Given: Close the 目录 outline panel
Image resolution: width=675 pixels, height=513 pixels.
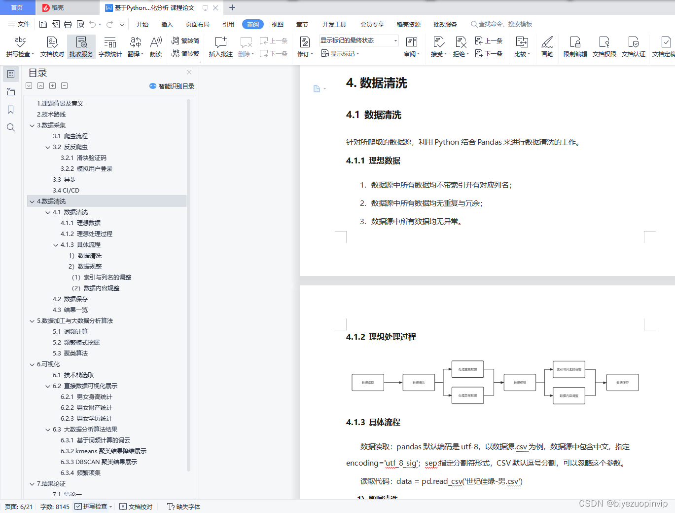Looking at the screenshot, I should 189,73.
